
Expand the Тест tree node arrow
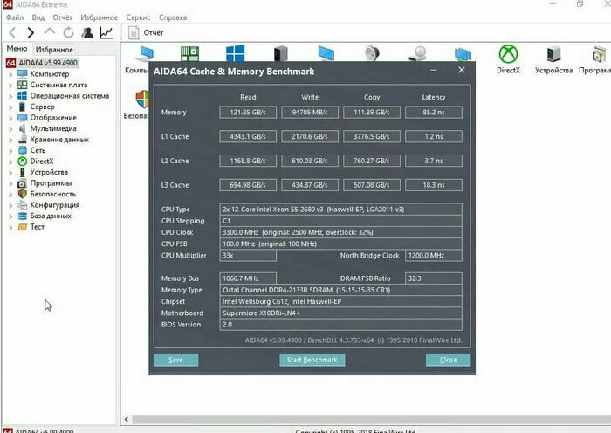tap(10, 227)
